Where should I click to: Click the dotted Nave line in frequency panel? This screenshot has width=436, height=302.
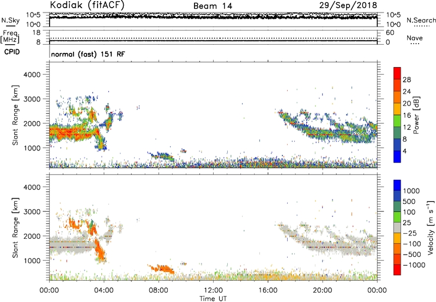213,38
